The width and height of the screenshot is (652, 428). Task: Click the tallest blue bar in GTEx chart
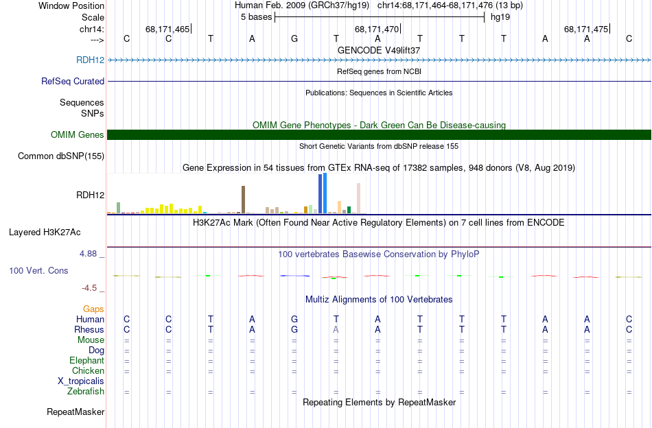tap(325, 193)
